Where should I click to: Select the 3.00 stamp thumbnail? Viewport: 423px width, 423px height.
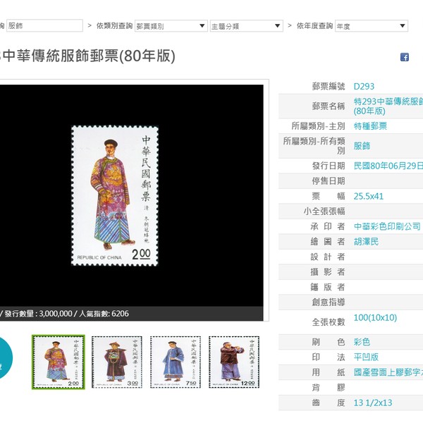coord(117,362)
